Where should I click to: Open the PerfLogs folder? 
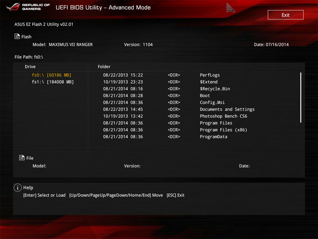point(210,75)
